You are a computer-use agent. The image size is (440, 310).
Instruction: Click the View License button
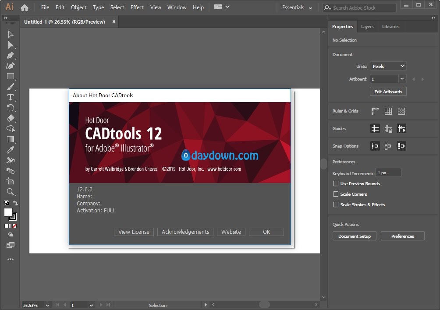pyautogui.click(x=134, y=232)
